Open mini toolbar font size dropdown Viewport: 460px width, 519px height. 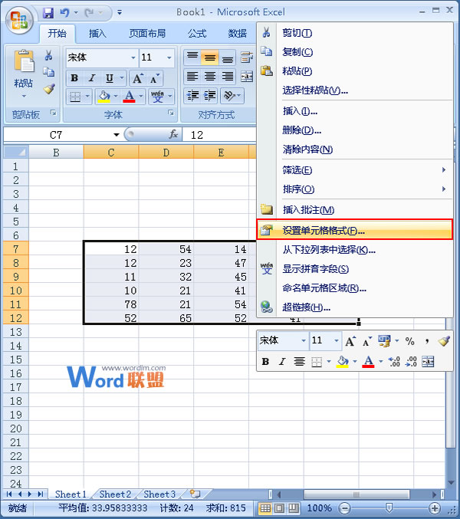pyautogui.click(x=337, y=340)
